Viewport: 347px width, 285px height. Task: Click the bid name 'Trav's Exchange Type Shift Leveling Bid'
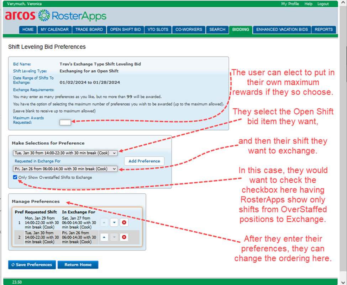(100, 64)
